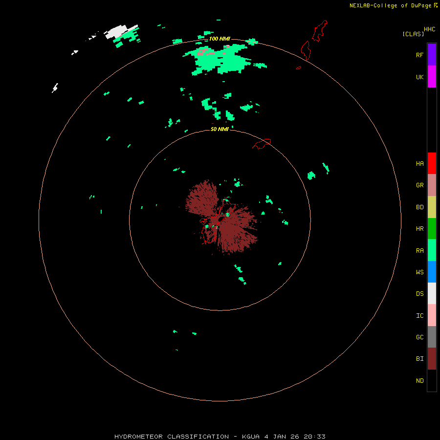Select the light pink IC legend swatch
The height and width of the screenshot is (440, 440).
click(432, 315)
